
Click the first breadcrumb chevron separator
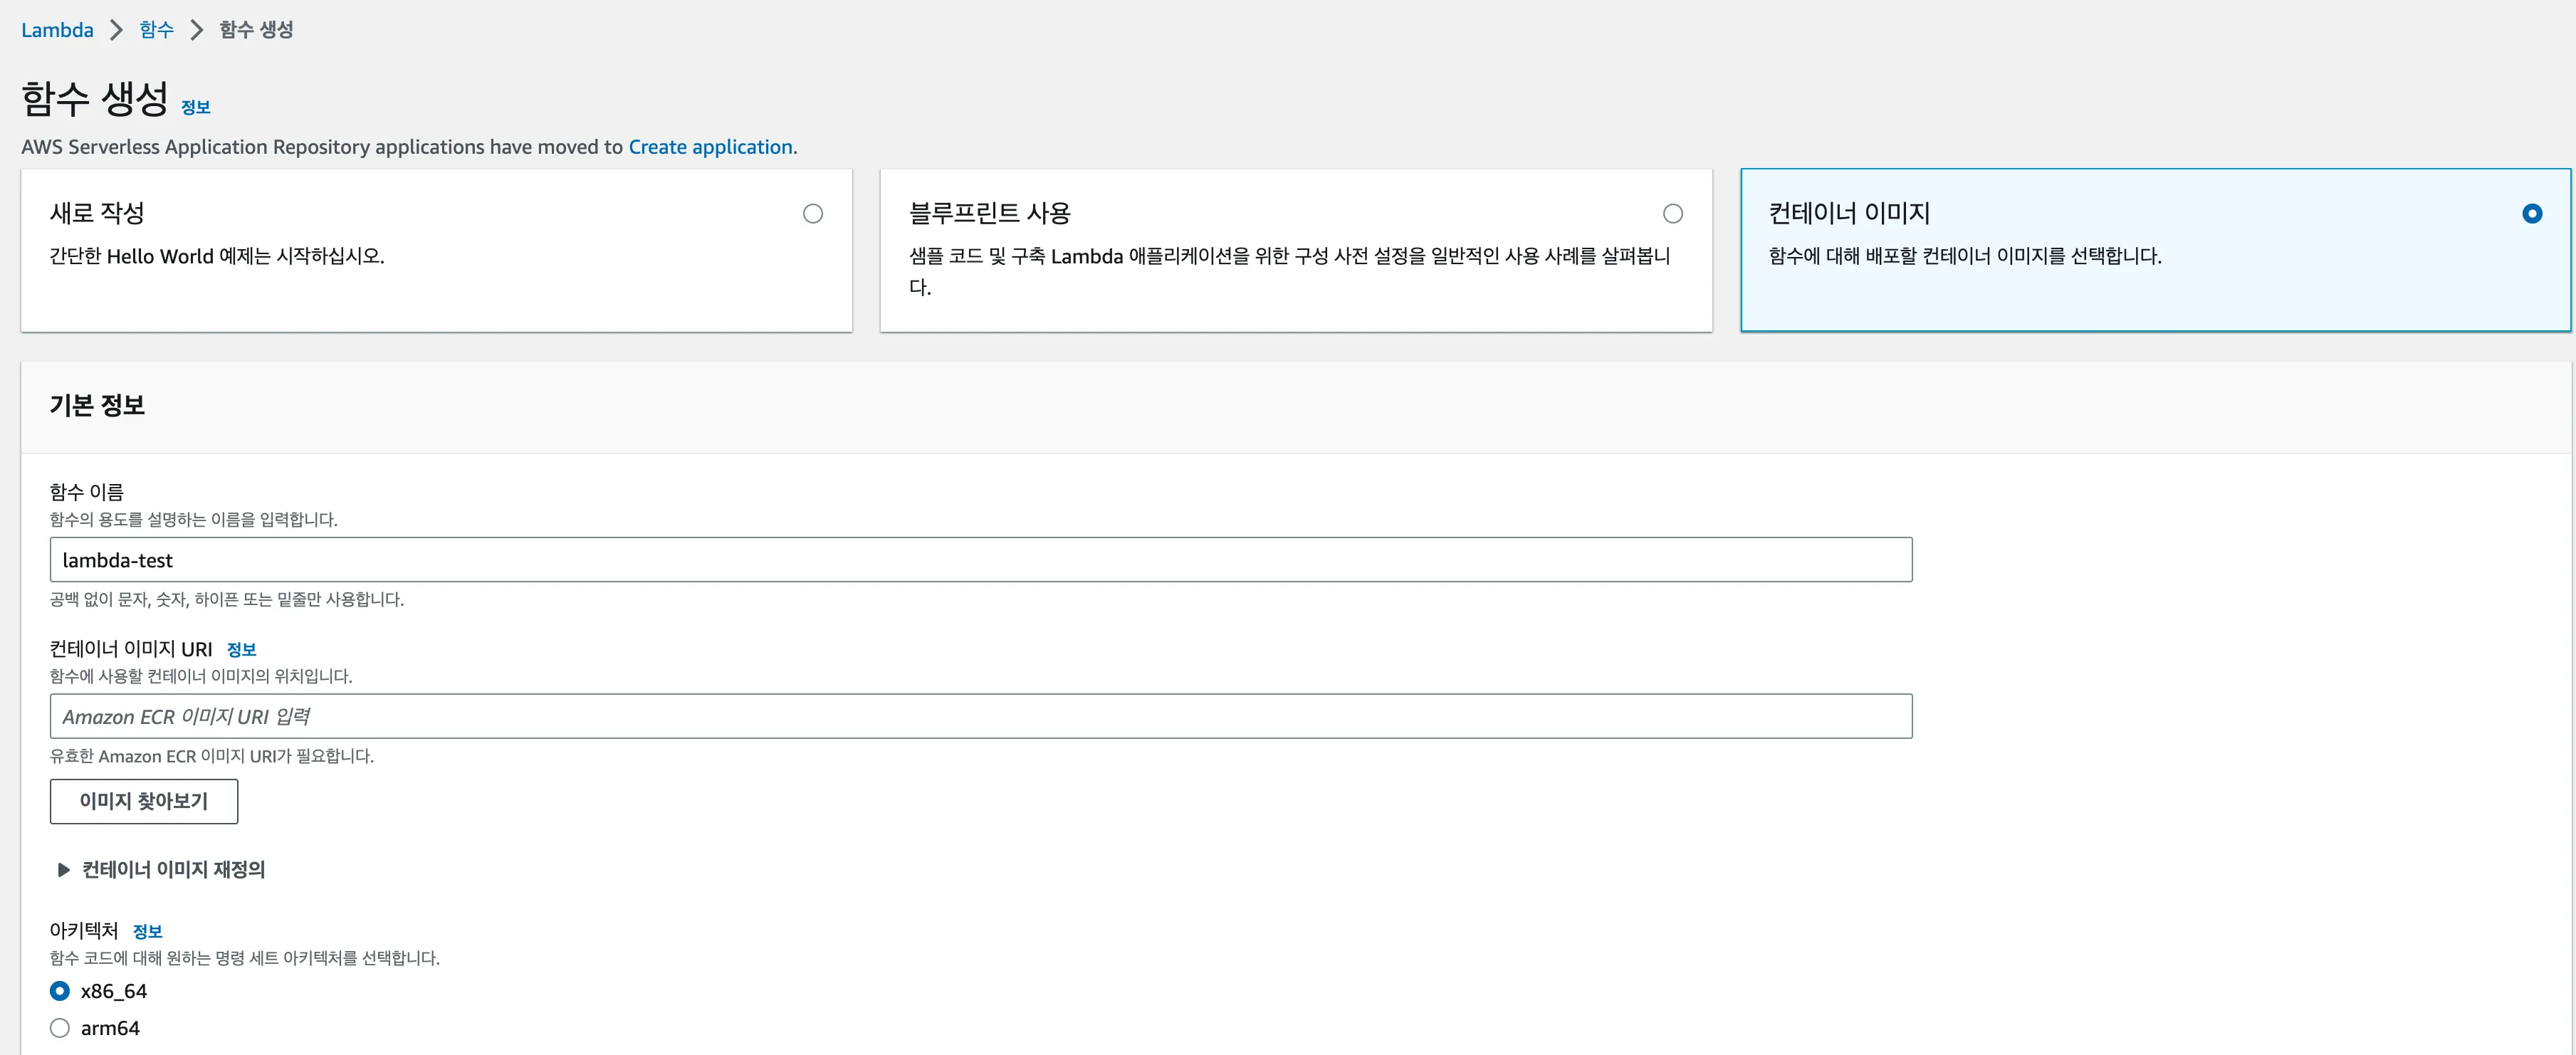click(x=117, y=30)
